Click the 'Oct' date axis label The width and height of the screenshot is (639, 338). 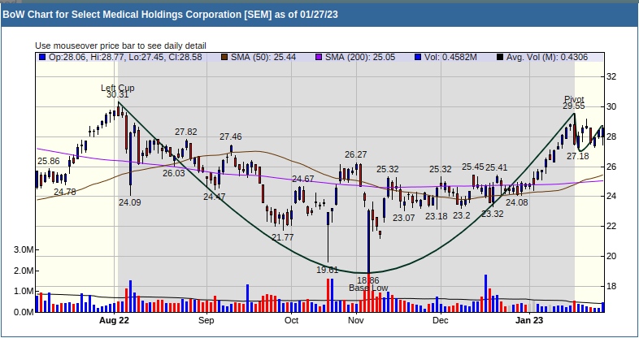point(291,320)
